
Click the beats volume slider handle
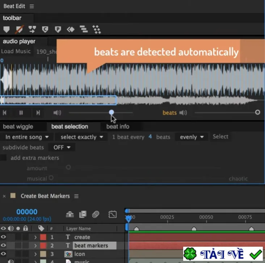coord(257,112)
